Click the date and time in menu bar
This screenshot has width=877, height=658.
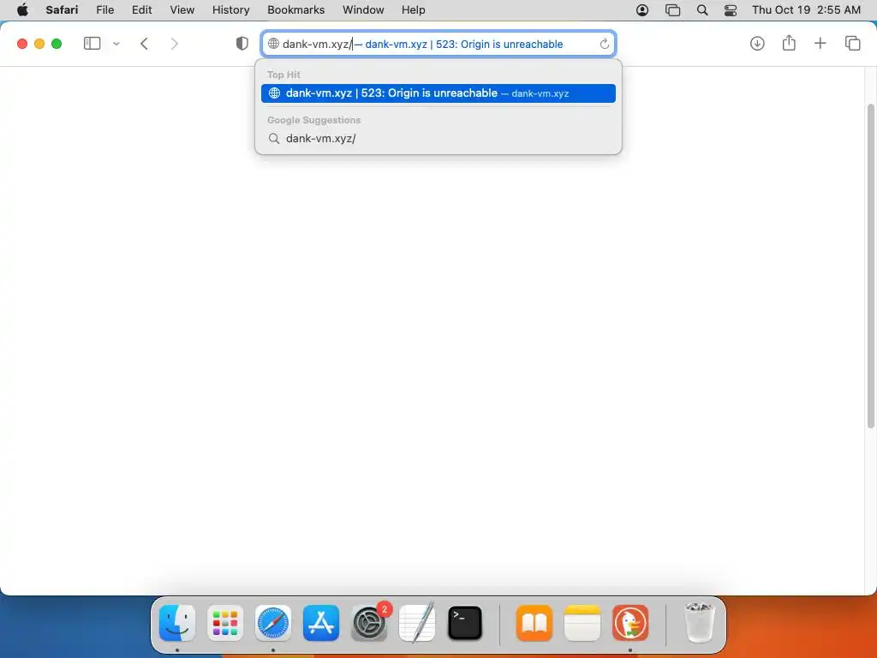pos(806,10)
